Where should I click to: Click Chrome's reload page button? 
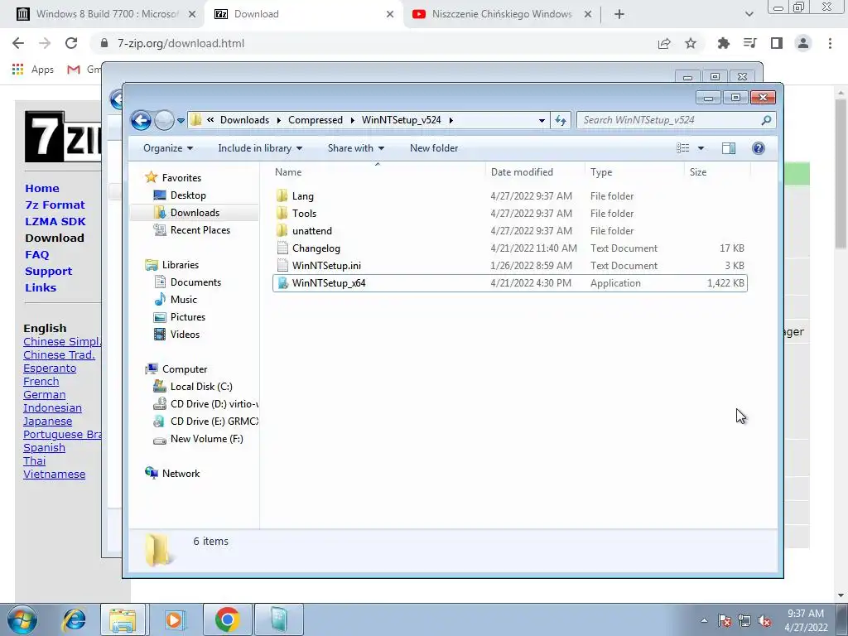[x=71, y=43]
